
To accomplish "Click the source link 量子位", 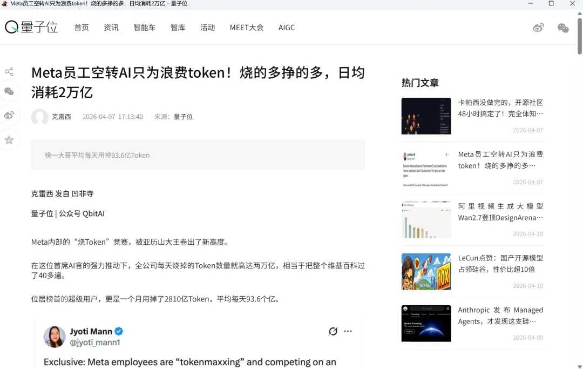I will pos(183,117).
